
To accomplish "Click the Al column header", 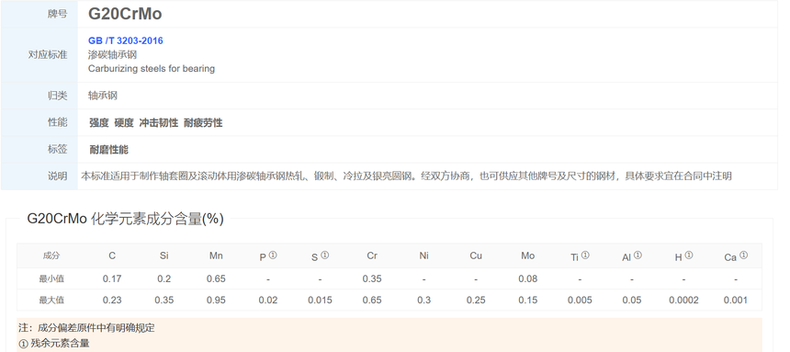I will click(x=632, y=256).
